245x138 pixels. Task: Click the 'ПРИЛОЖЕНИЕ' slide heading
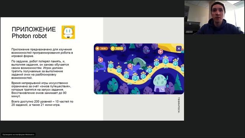(x=34, y=29)
